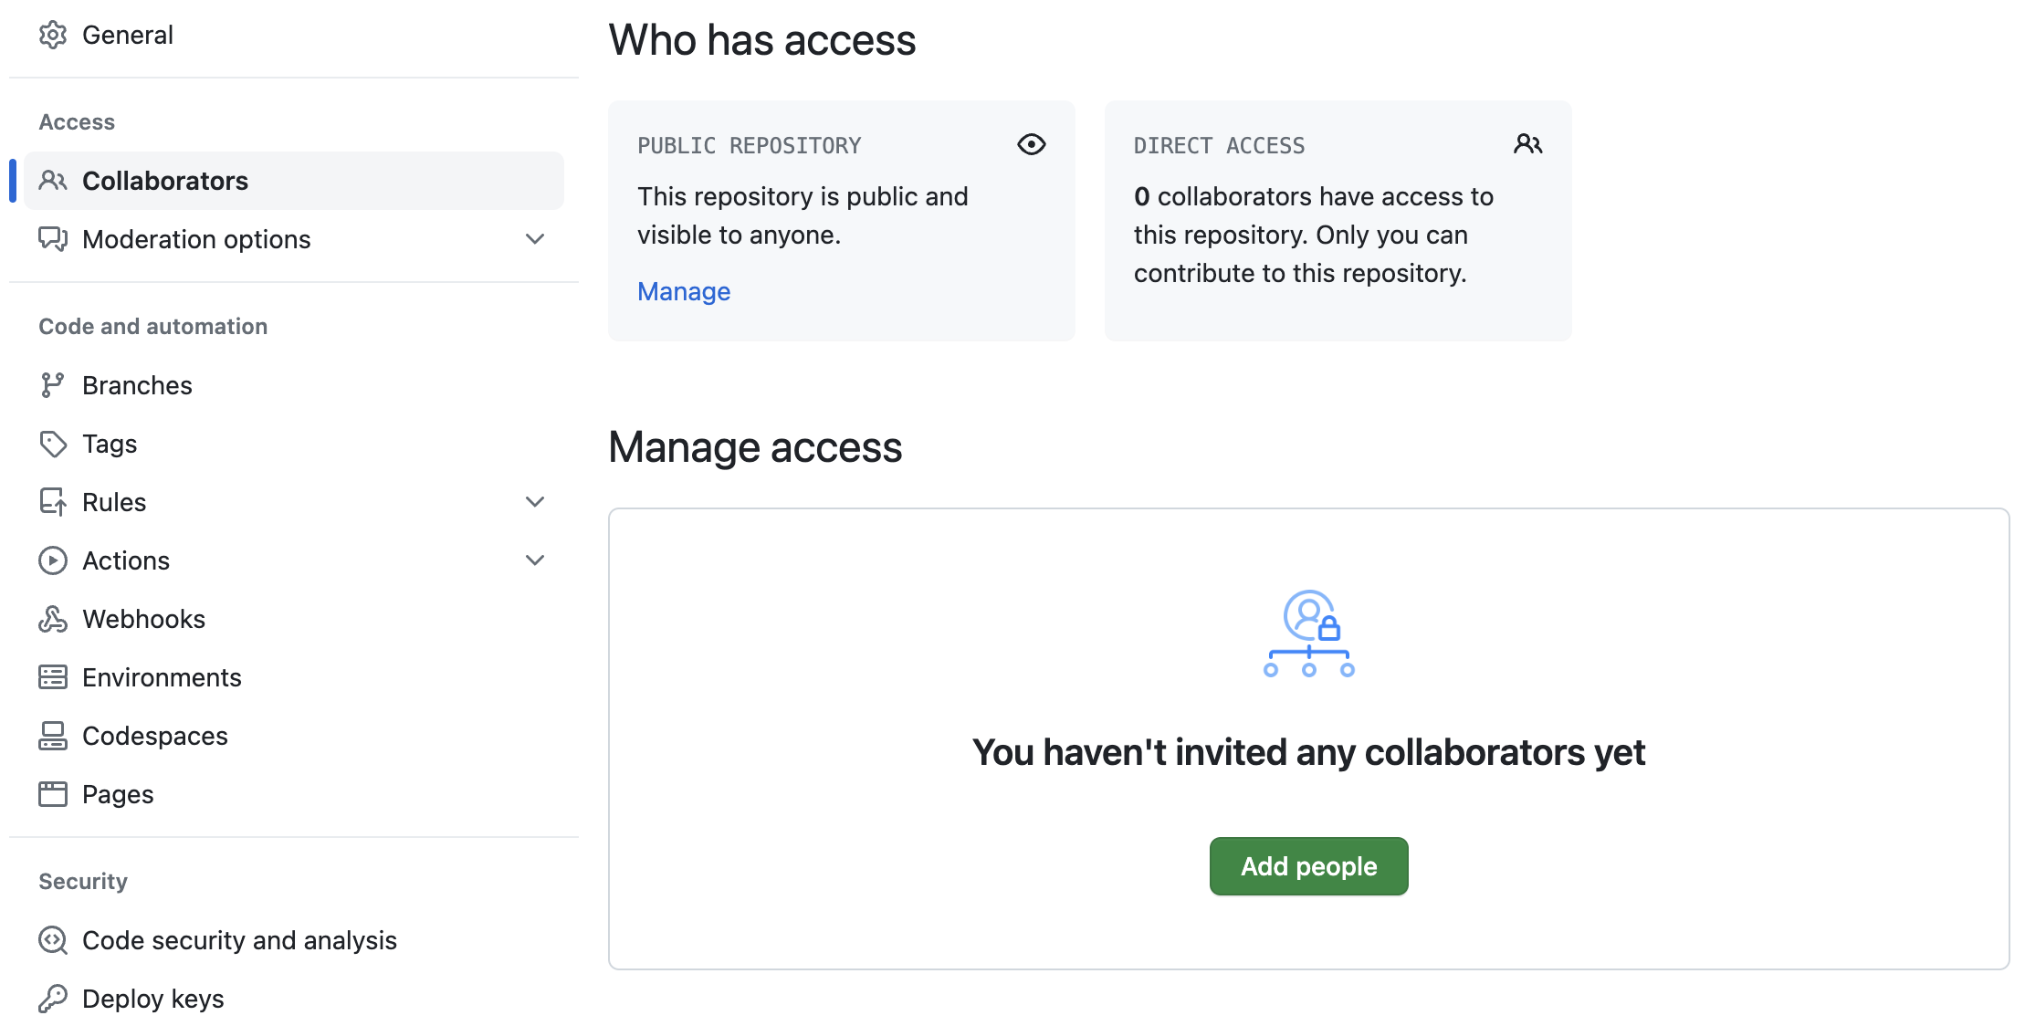Click the Manage visibility link
The height and width of the screenshot is (1026, 2025).
click(684, 291)
